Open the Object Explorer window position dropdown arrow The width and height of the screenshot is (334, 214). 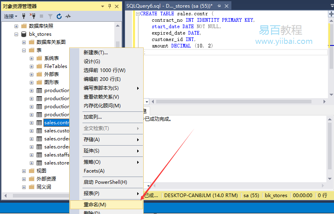click(103, 6)
